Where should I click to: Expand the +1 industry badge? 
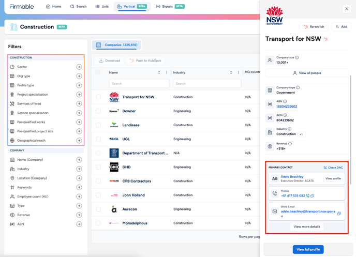301,134
